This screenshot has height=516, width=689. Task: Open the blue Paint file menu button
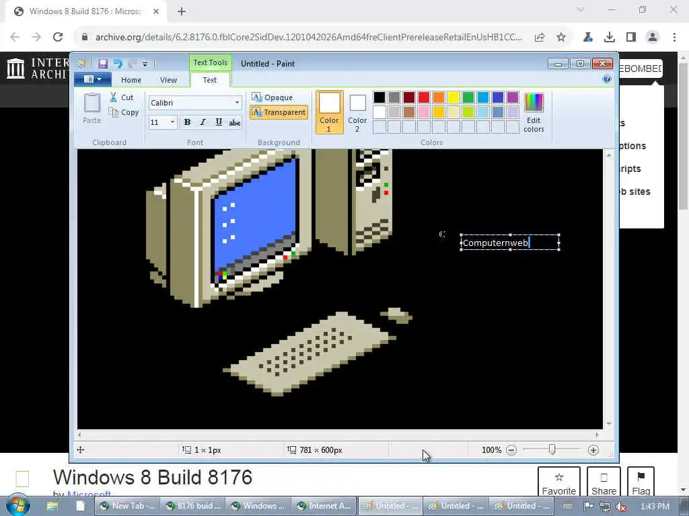pos(92,79)
